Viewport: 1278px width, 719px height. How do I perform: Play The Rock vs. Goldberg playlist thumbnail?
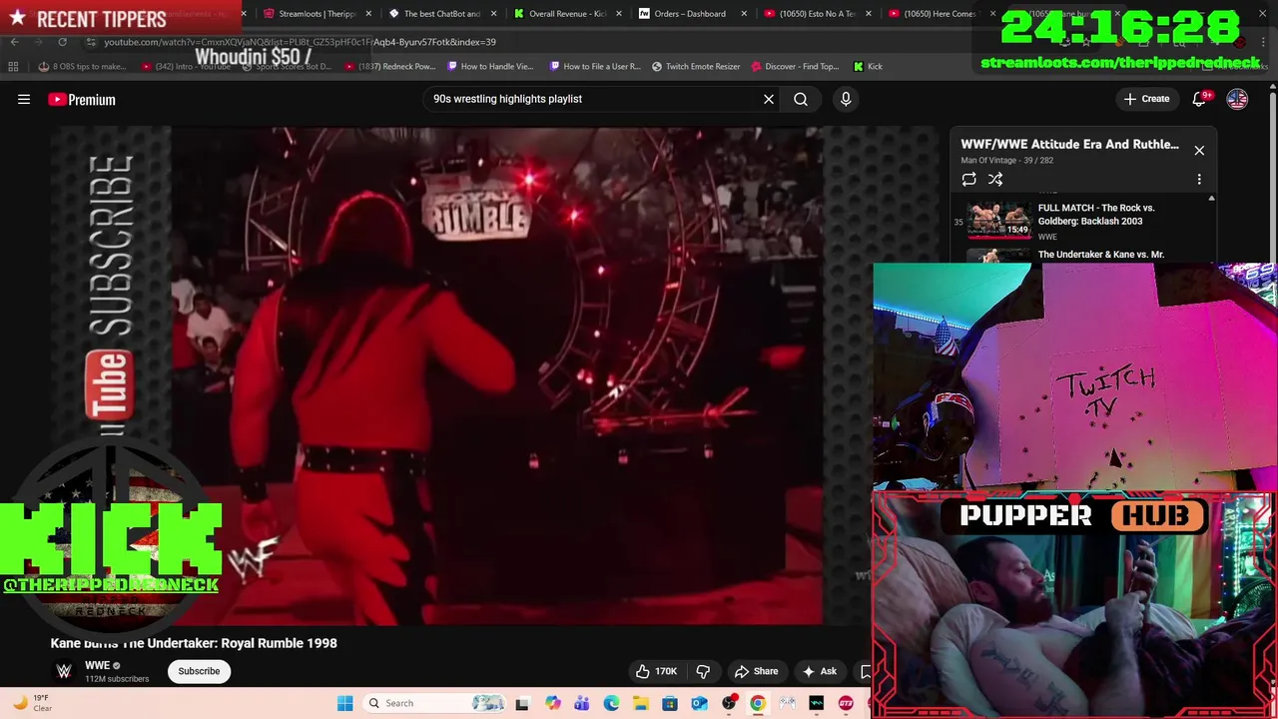[998, 221]
